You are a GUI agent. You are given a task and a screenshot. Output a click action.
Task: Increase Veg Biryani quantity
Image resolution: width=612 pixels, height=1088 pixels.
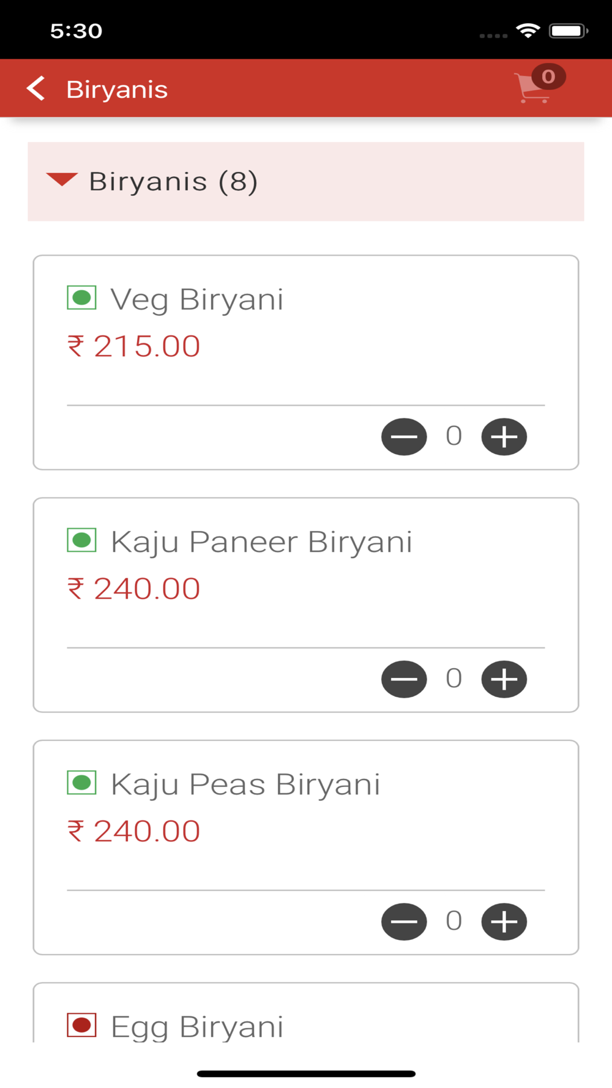(x=504, y=437)
